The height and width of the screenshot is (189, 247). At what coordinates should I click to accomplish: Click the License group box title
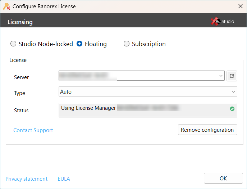click(18, 60)
